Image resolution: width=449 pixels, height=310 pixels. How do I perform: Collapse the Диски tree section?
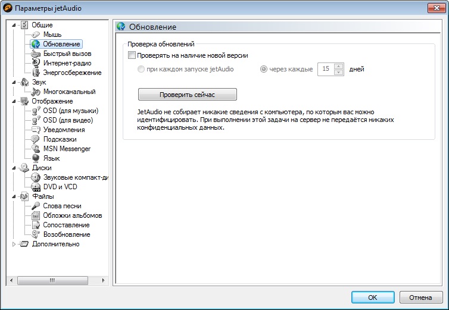click(x=14, y=168)
